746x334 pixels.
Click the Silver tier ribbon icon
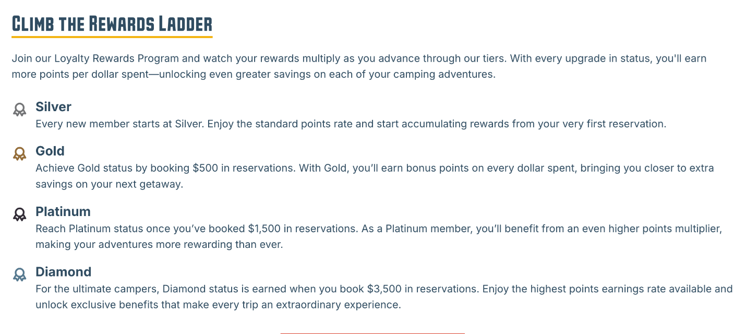point(19,110)
